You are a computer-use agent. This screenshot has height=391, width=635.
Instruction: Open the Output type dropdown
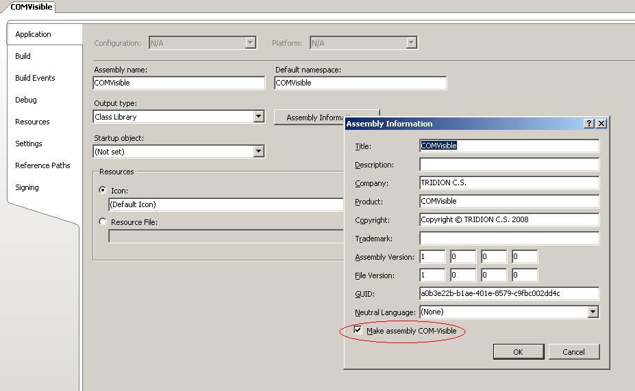tap(258, 117)
